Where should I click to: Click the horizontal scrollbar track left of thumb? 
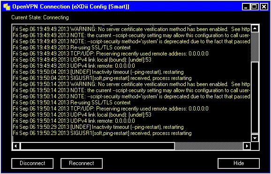click(97, 146)
